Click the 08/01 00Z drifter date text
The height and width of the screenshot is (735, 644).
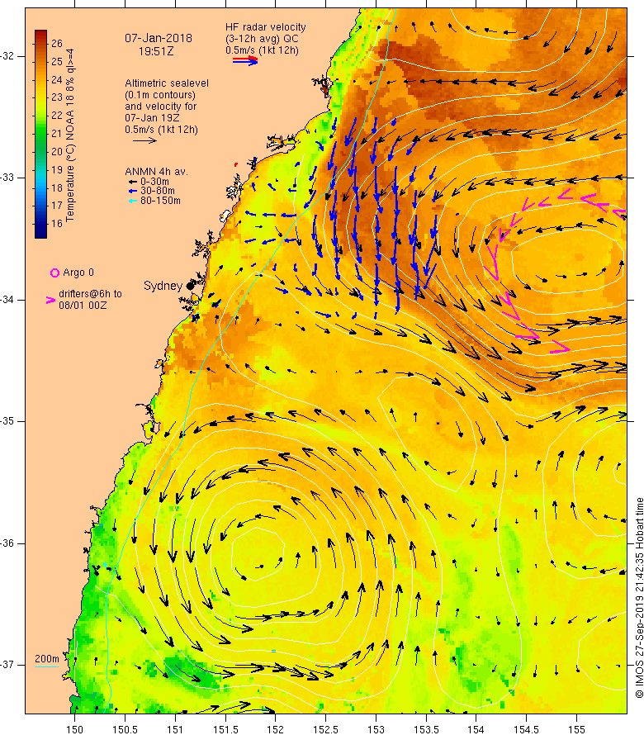click(83, 306)
